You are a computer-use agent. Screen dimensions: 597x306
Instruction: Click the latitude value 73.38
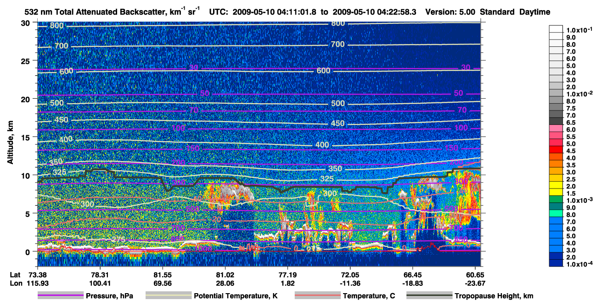tap(37, 275)
